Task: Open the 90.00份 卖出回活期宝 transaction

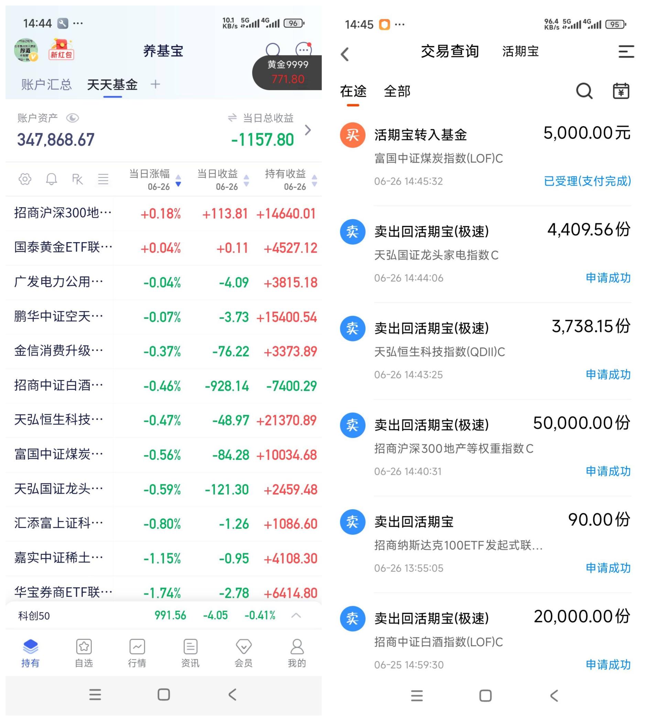Action: (x=485, y=544)
